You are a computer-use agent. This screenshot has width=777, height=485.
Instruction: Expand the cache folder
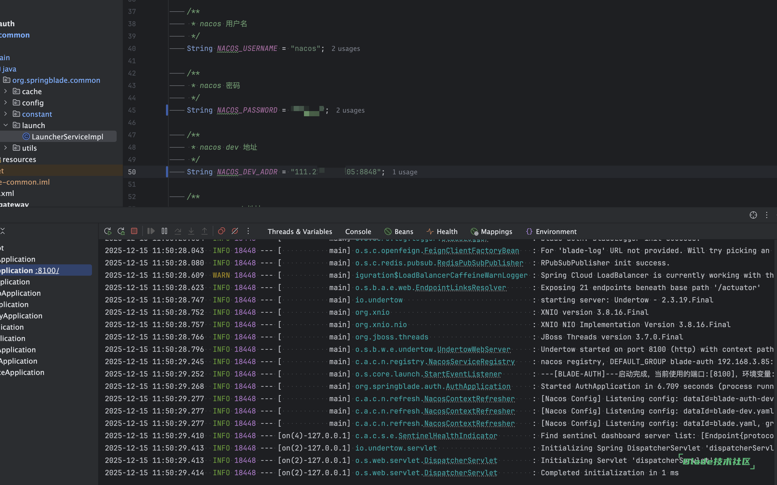click(x=5, y=91)
